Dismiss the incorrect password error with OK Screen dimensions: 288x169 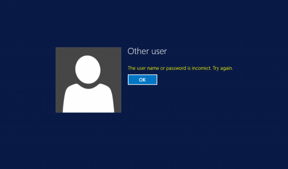[142, 80]
